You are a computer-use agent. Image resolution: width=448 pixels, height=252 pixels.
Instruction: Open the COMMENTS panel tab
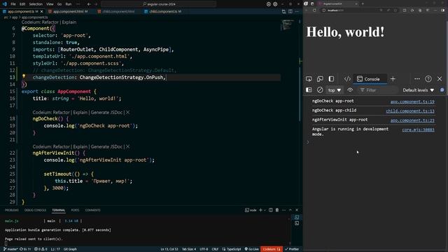coord(92,210)
